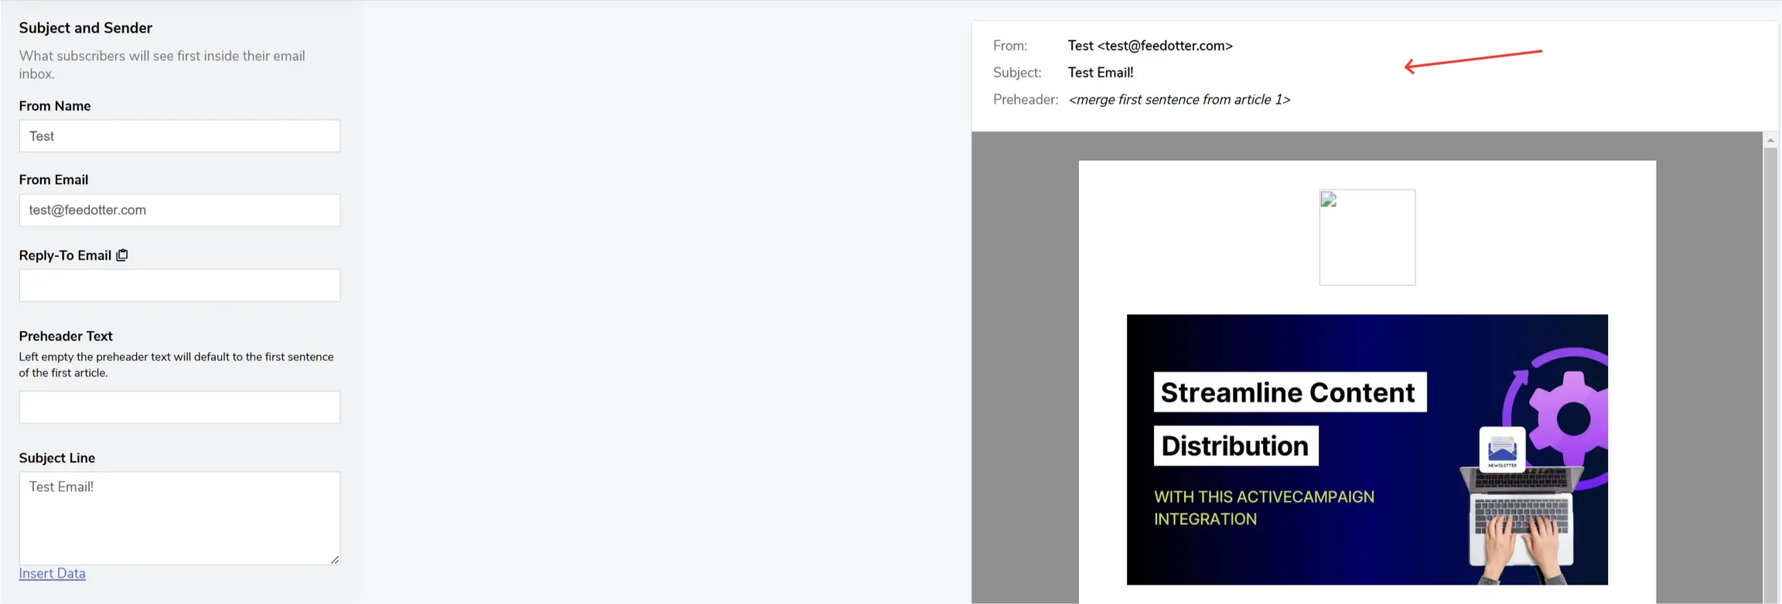Click the preview sender "Test <test@feedotter.com>"

[x=1149, y=46]
